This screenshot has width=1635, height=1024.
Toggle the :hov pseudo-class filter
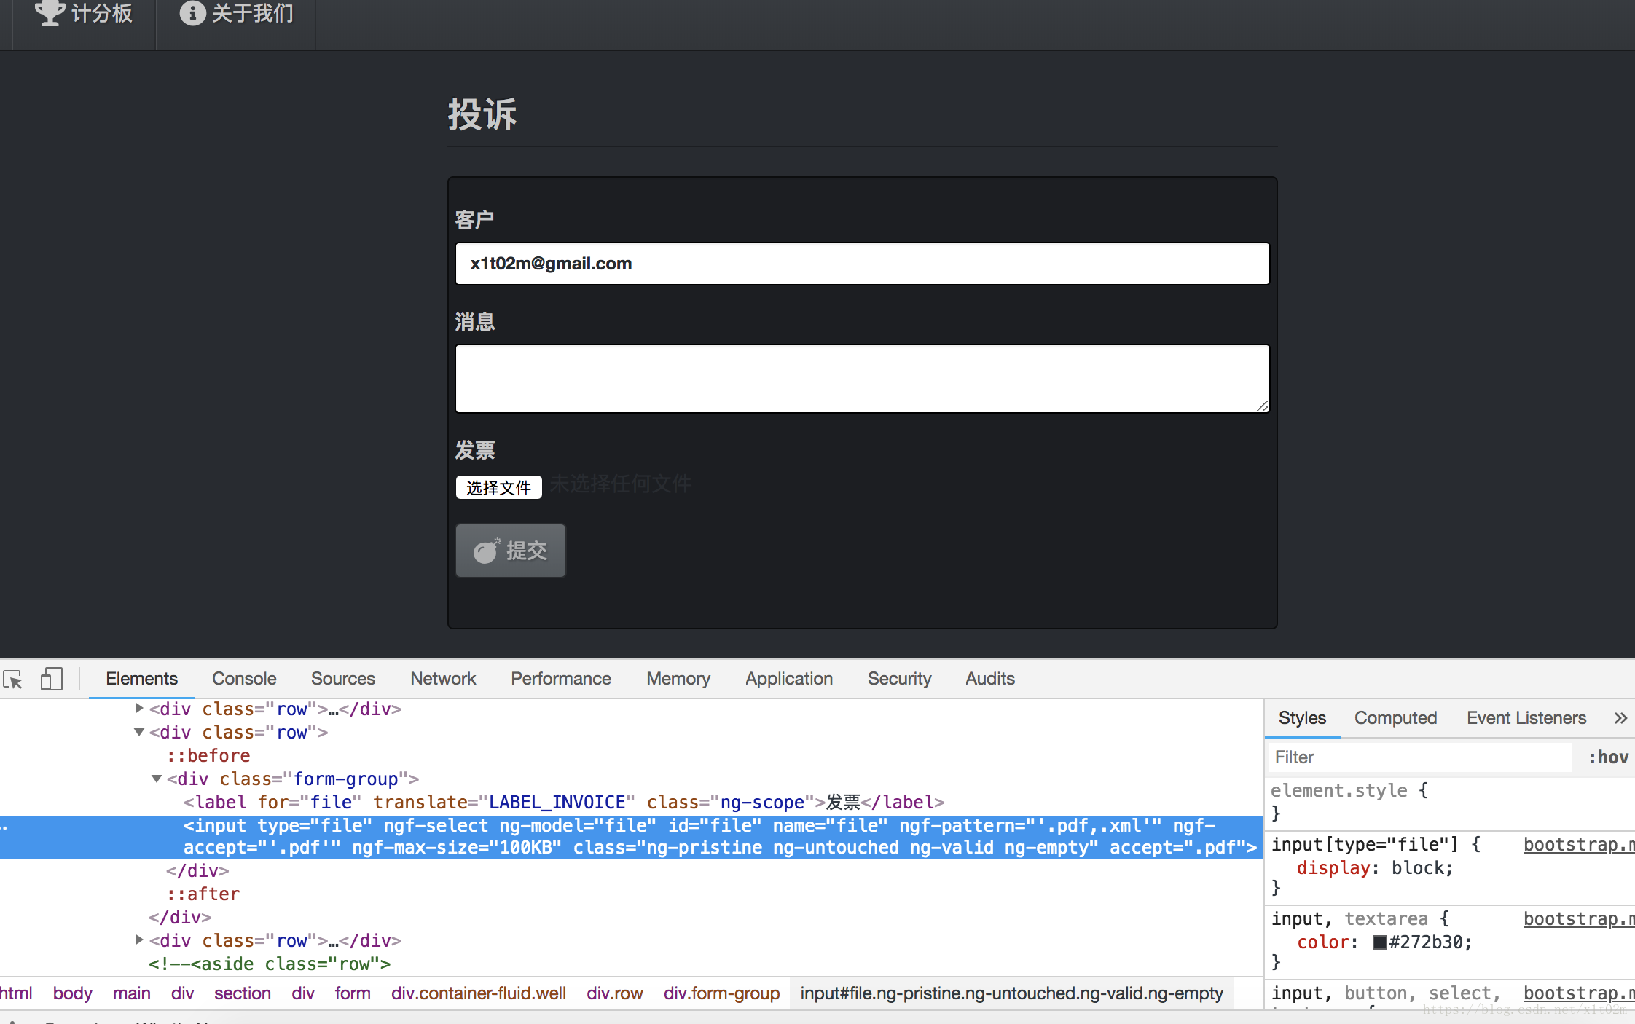(1610, 756)
